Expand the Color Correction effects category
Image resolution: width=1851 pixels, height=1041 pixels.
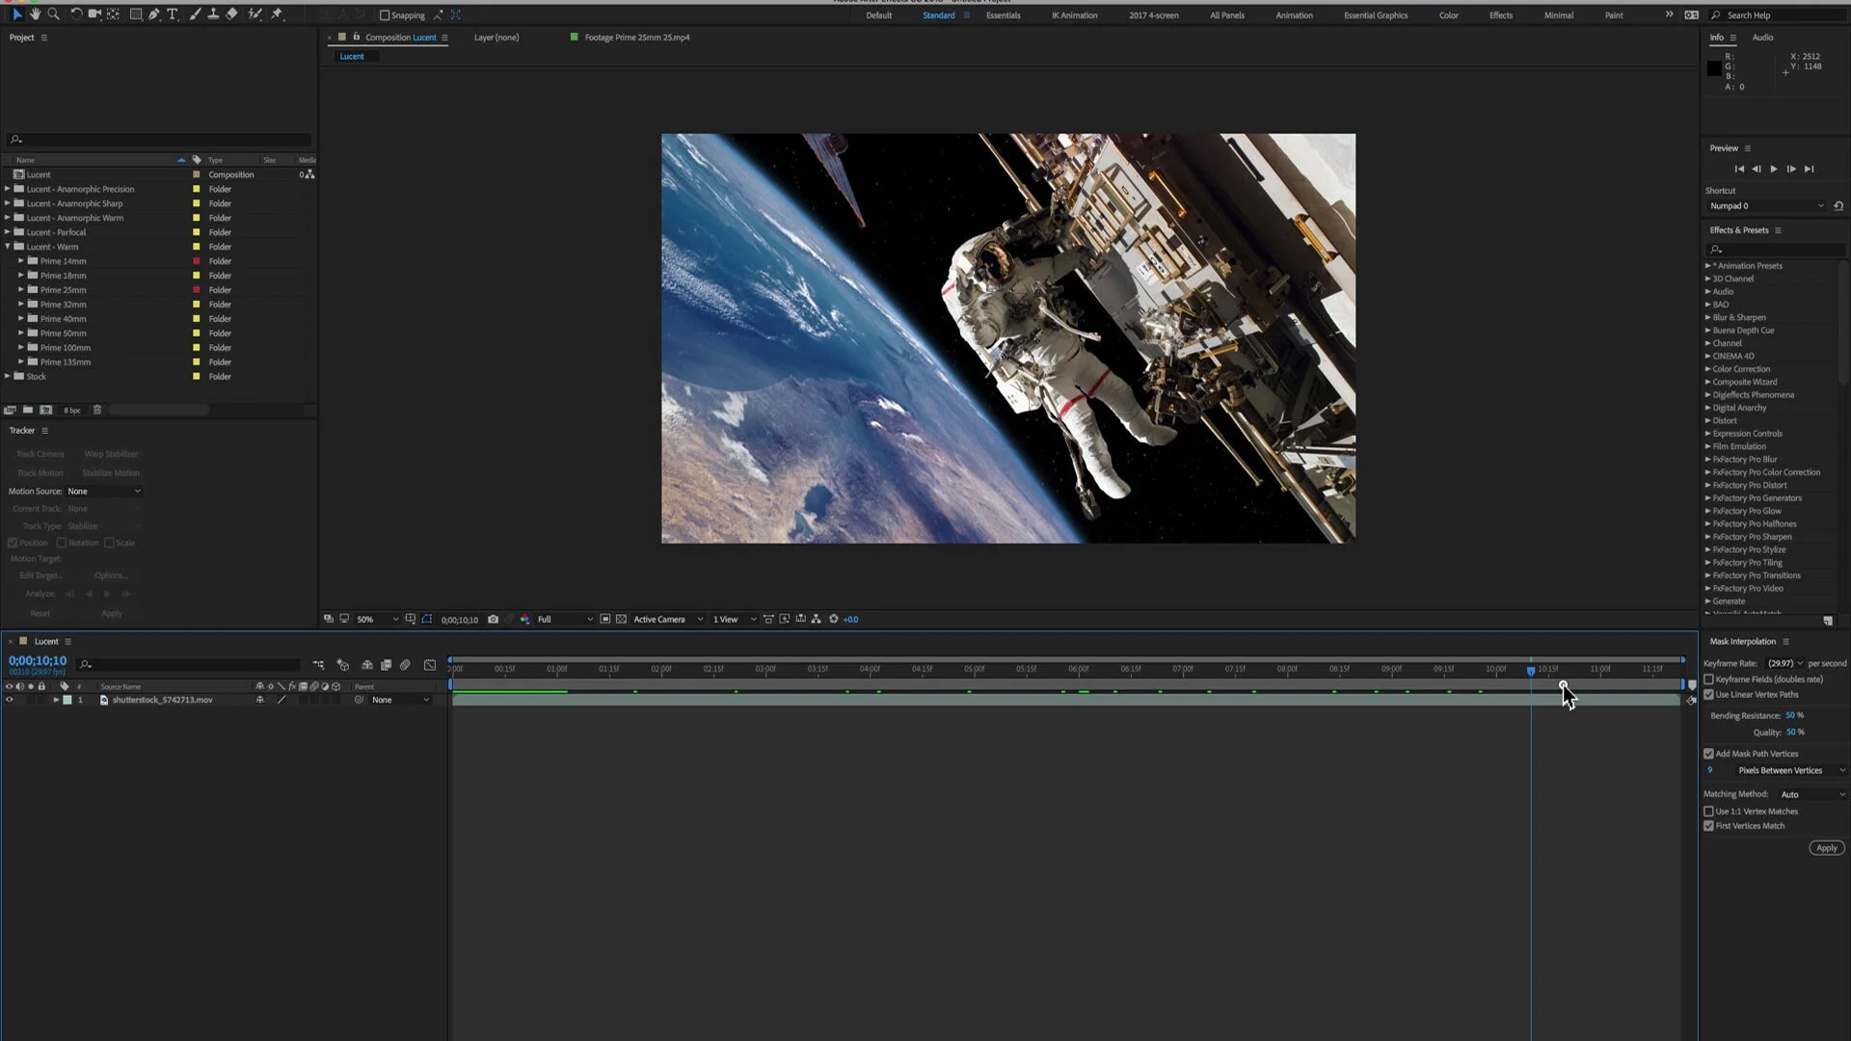click(x=1707, y=369)
